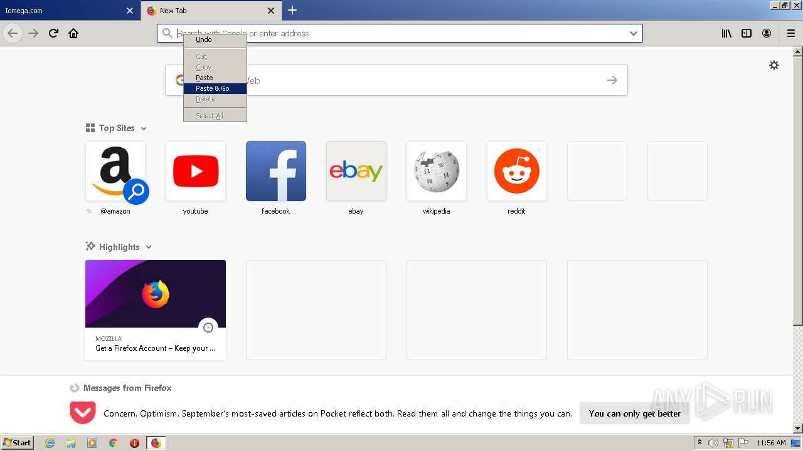The width and height of the screenshot is (803, 451).
Task: Open Windows Explorer from taskbar
Action: (71, 443)
